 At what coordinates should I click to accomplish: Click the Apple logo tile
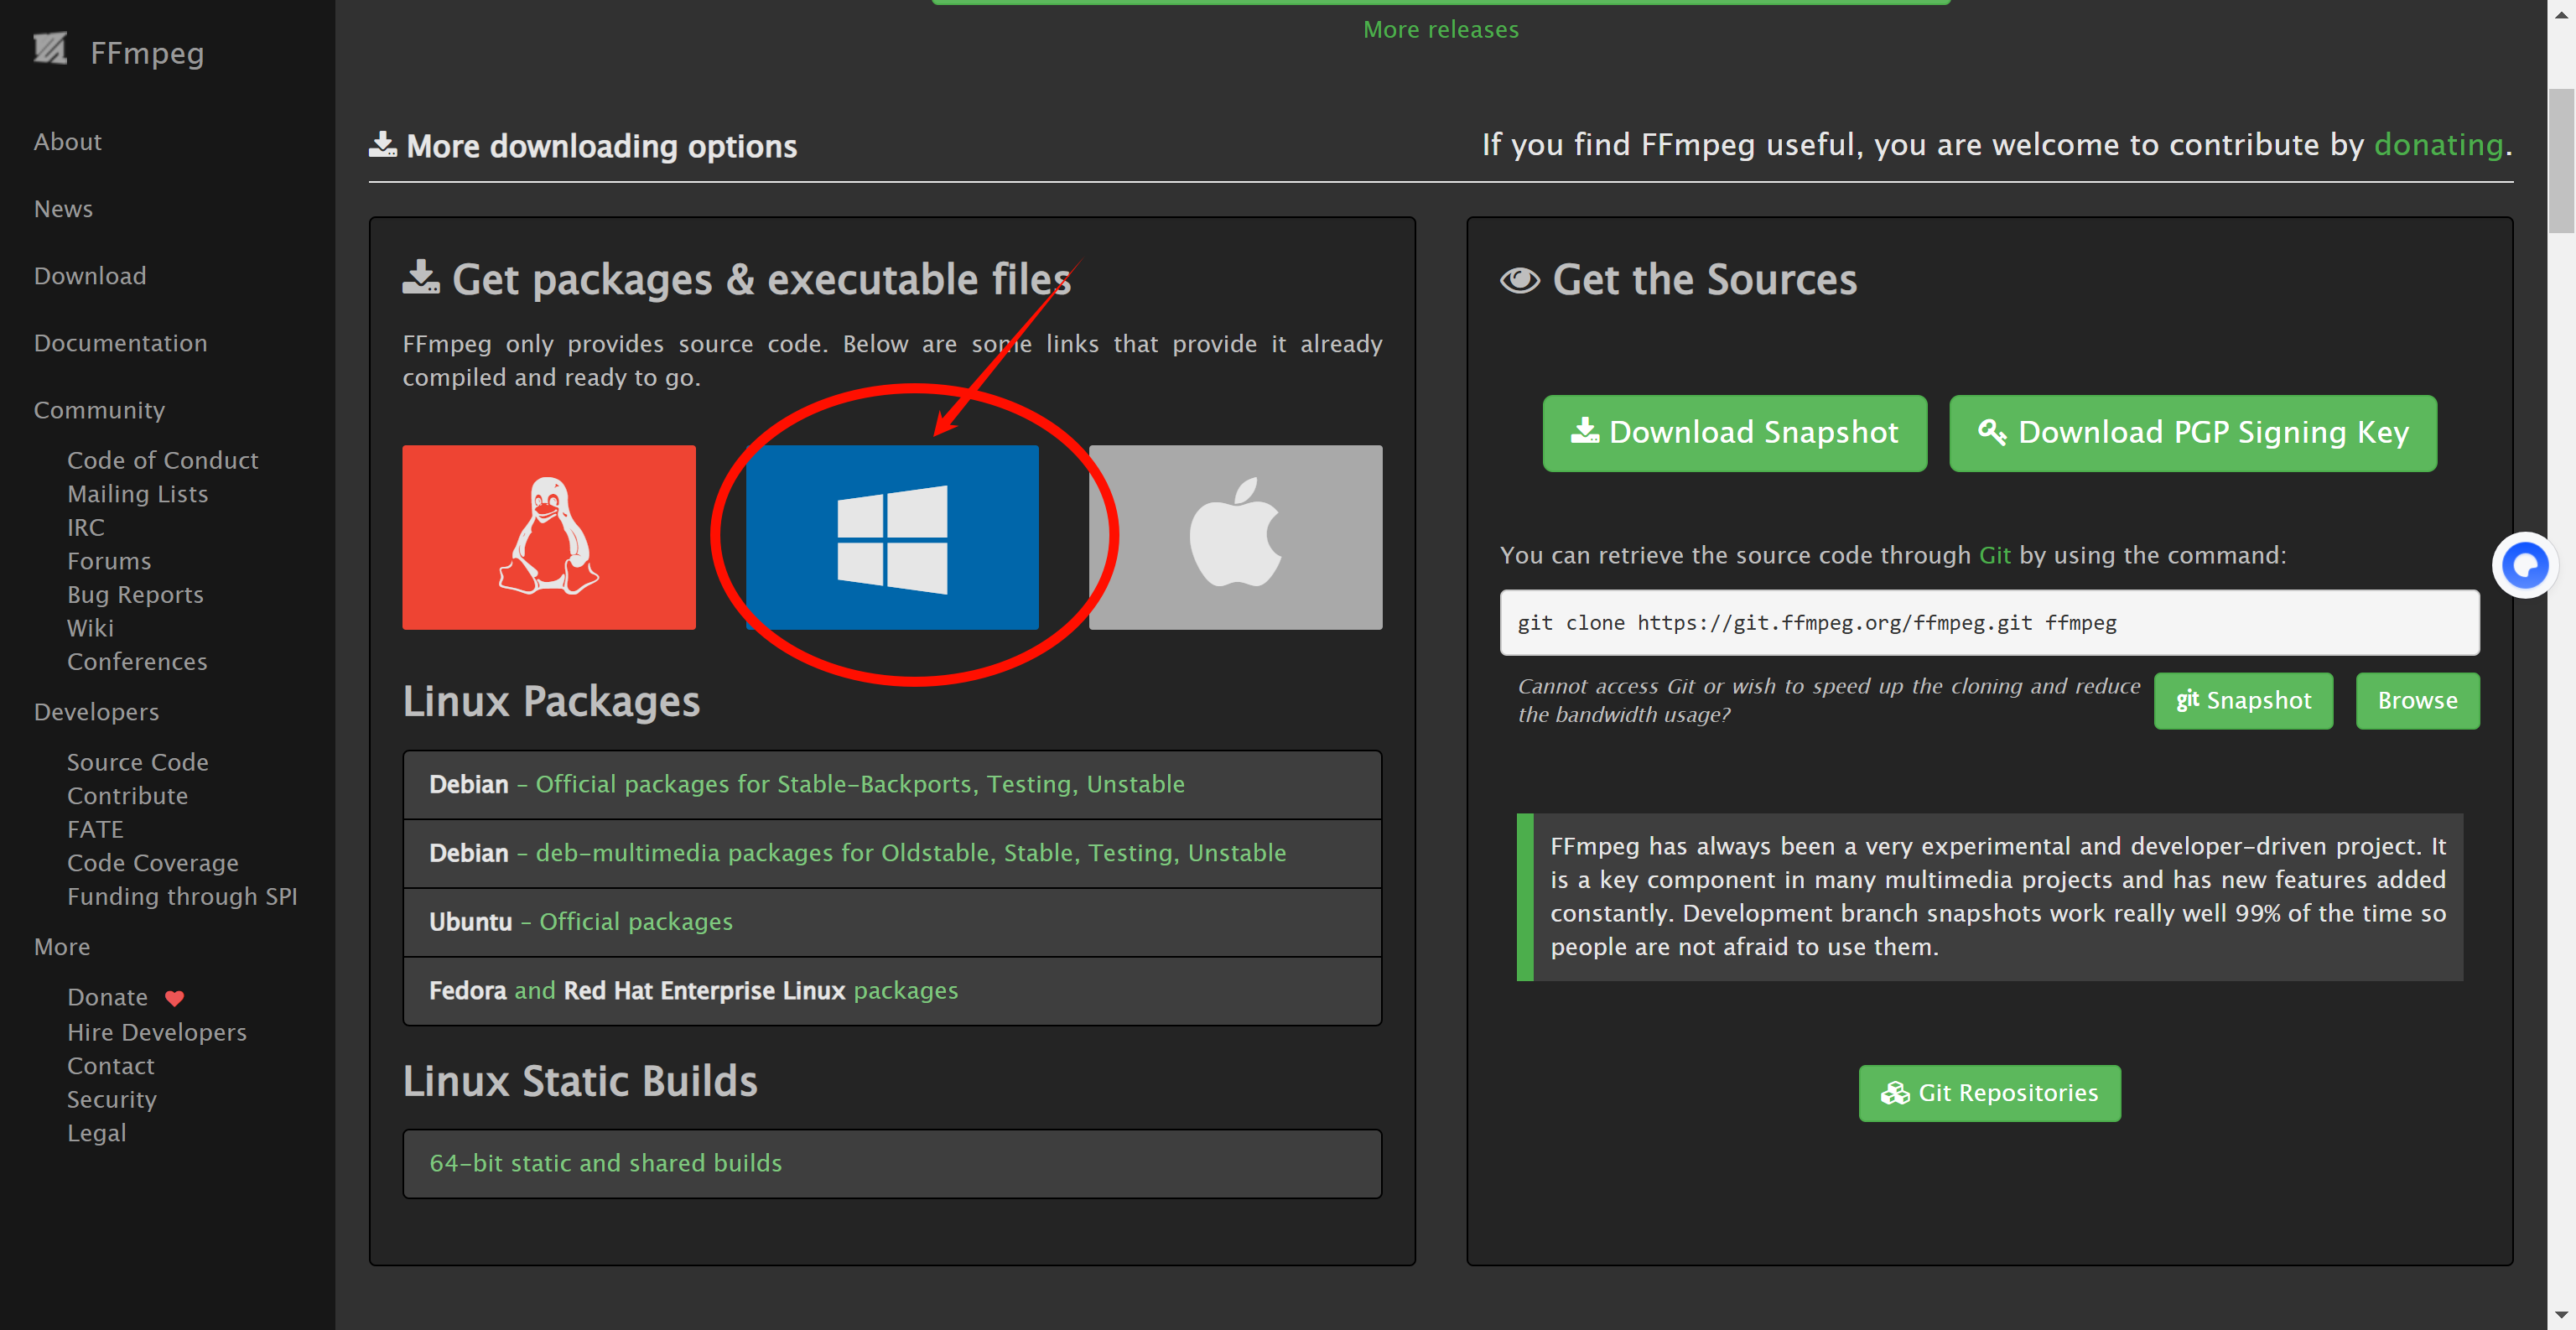point(1235,537)
